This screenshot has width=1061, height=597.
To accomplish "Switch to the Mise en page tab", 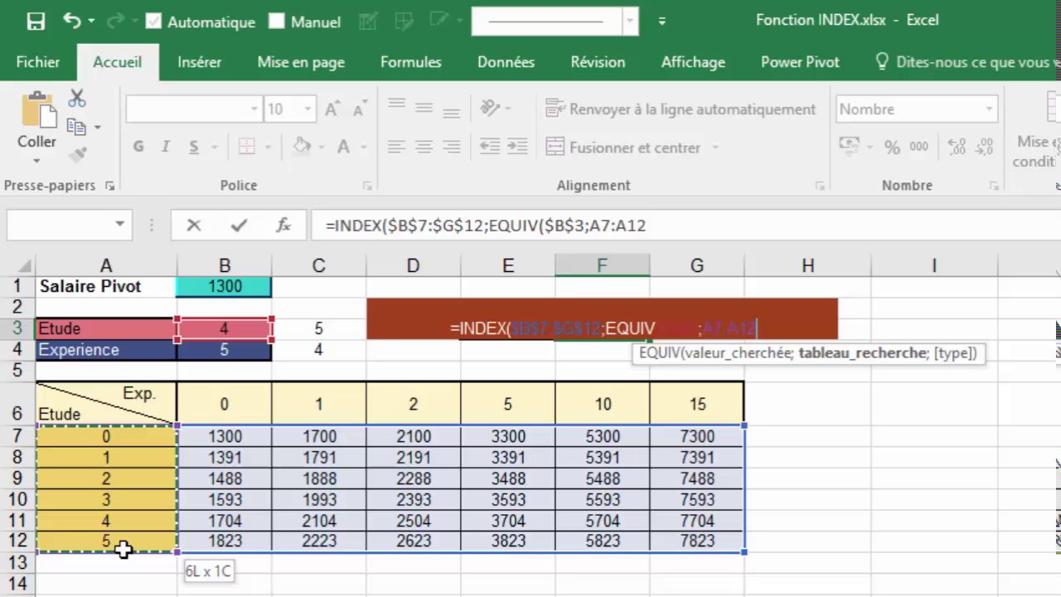I will point(301,62).
